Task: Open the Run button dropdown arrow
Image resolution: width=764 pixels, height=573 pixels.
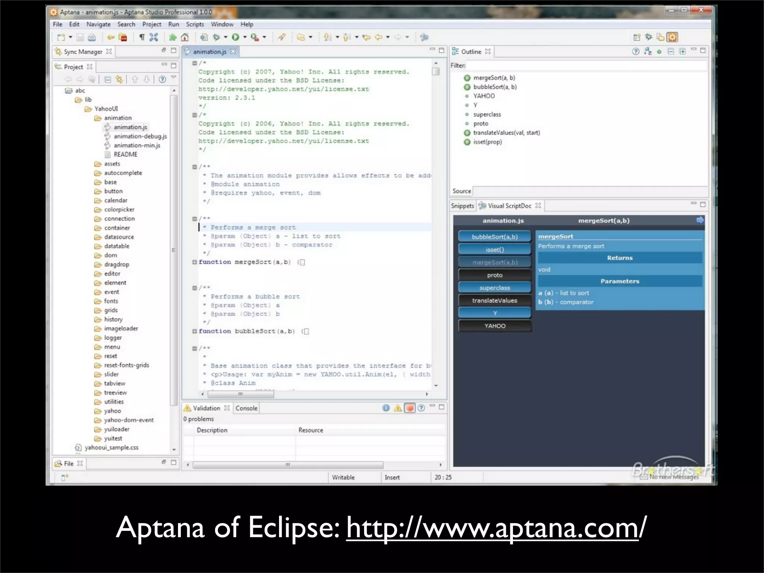Action: [245, 37]
